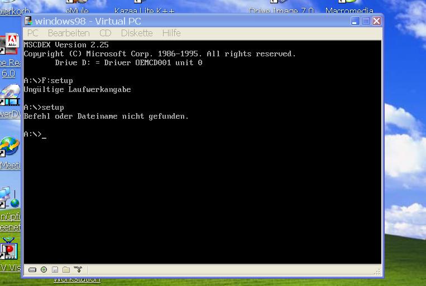Viewport: 426px width, 286px height.
Task: Close the windows98 Virtual PC window
Action: point(376,21)
